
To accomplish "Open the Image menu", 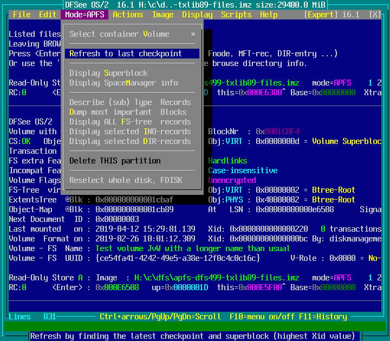I will click(x=162, y=15).
